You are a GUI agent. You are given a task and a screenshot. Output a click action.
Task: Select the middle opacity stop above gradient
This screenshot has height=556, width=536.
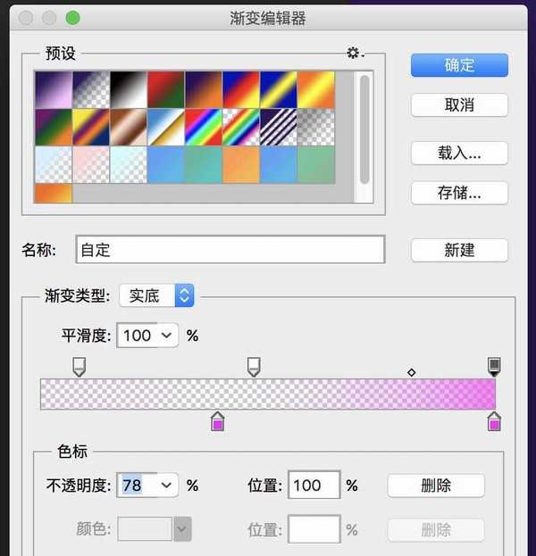(x=254, y=367)
